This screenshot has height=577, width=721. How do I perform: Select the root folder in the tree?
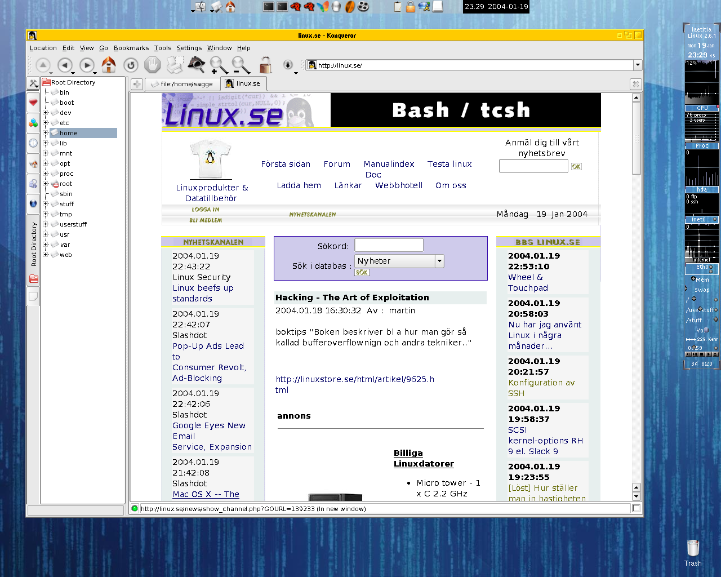tap(66, 184)
